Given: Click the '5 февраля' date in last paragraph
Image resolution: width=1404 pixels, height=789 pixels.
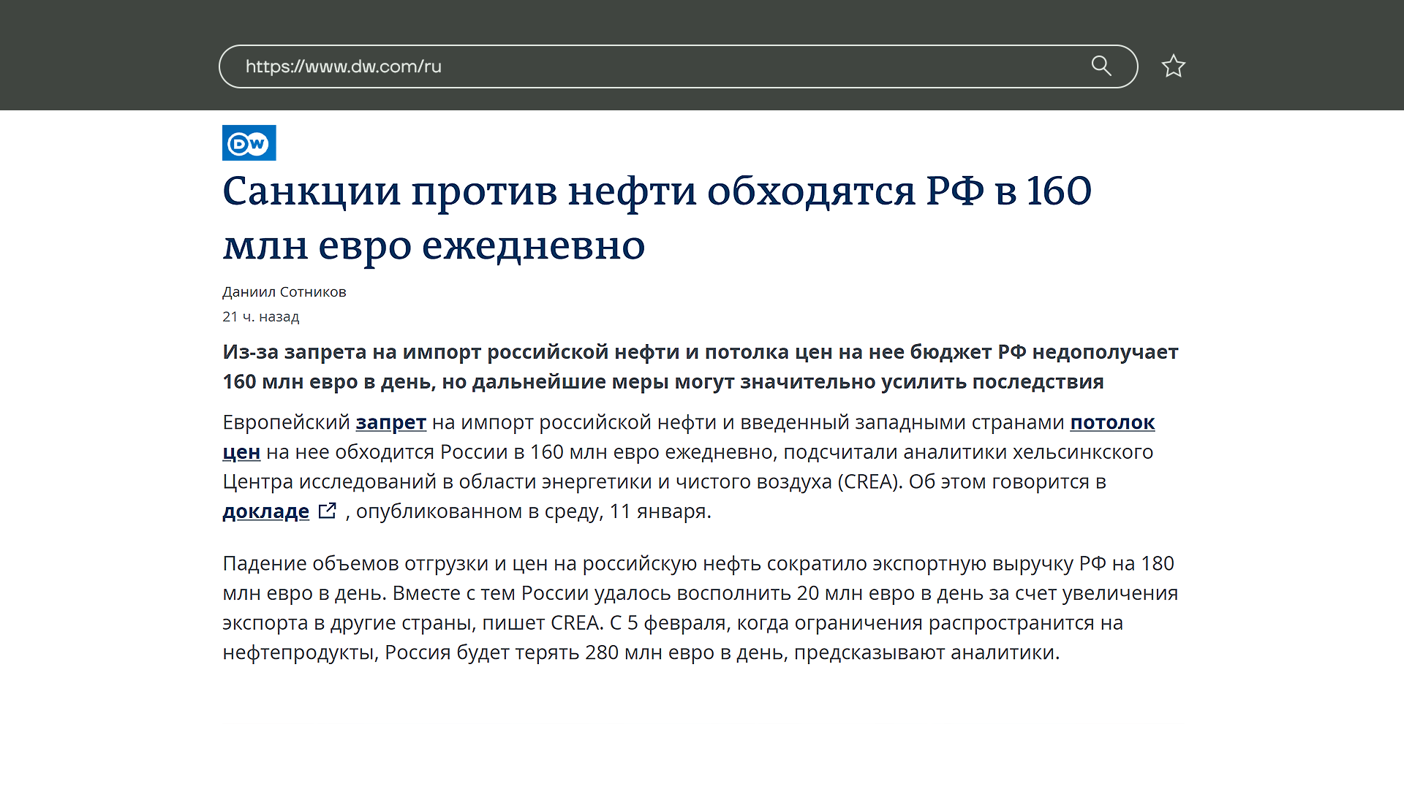Looking at the screenshot, I should click(x=676, y=623).
